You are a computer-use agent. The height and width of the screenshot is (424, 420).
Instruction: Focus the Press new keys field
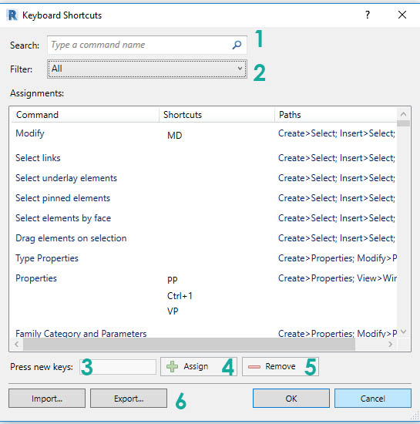coord(118,367)
